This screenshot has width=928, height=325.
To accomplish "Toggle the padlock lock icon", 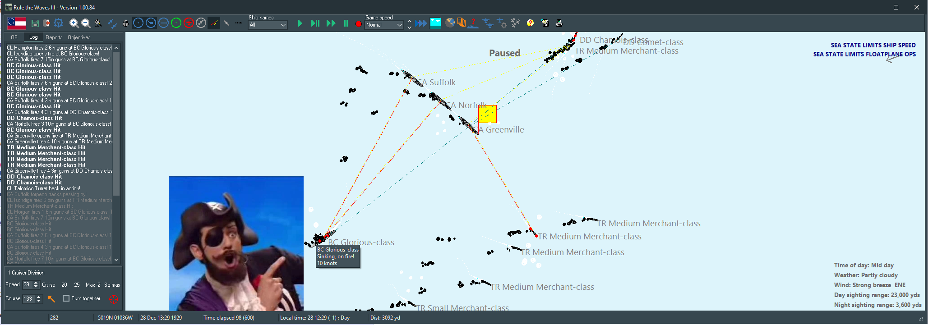I will pyautogui.click(x=125, y=23).
